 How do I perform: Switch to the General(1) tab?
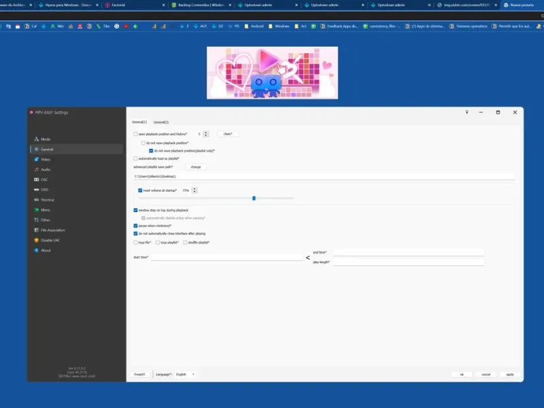coord(139,122)
